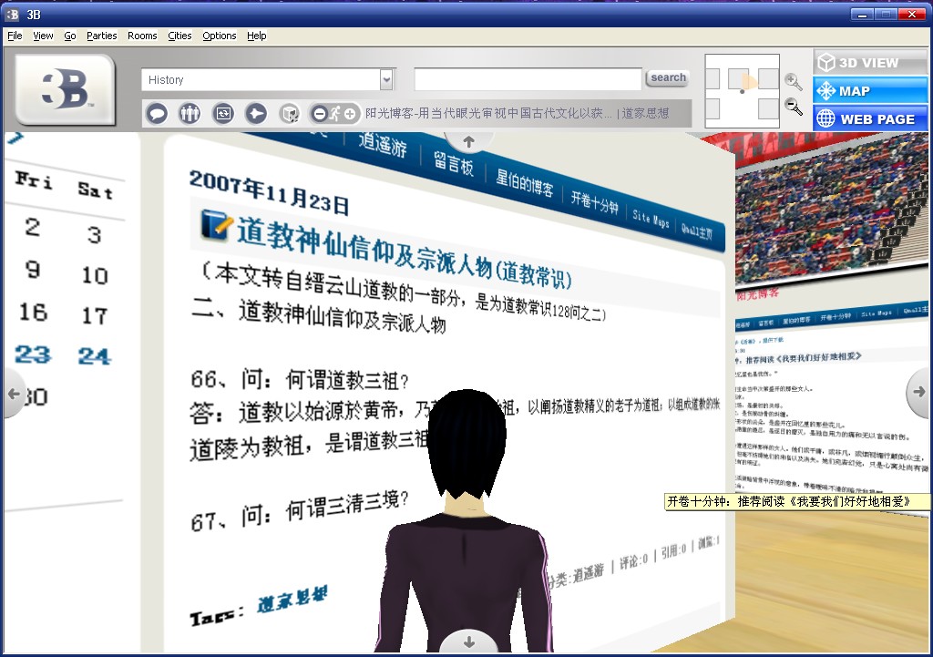Open the Options menu

[x=219, y=36]
